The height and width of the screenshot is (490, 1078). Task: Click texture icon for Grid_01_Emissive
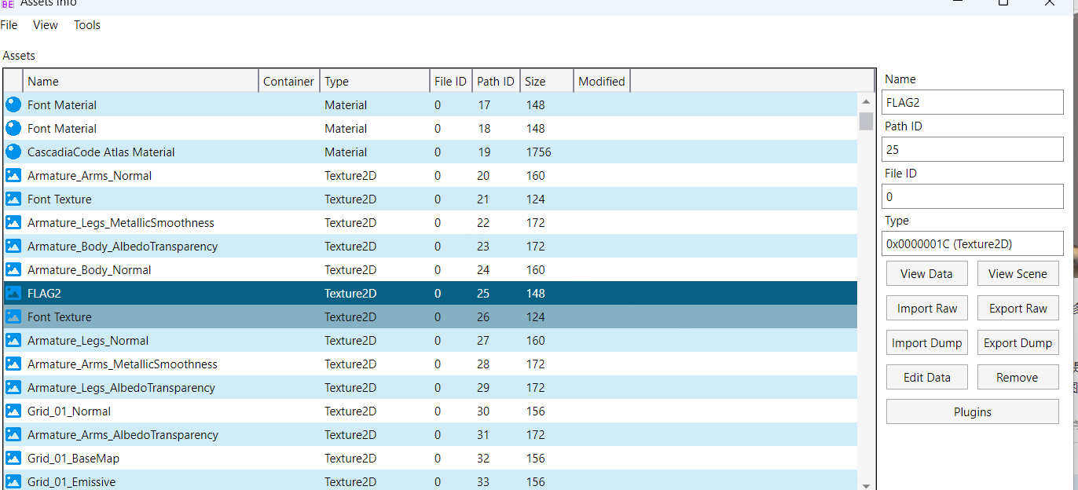[x=13, y=481]
